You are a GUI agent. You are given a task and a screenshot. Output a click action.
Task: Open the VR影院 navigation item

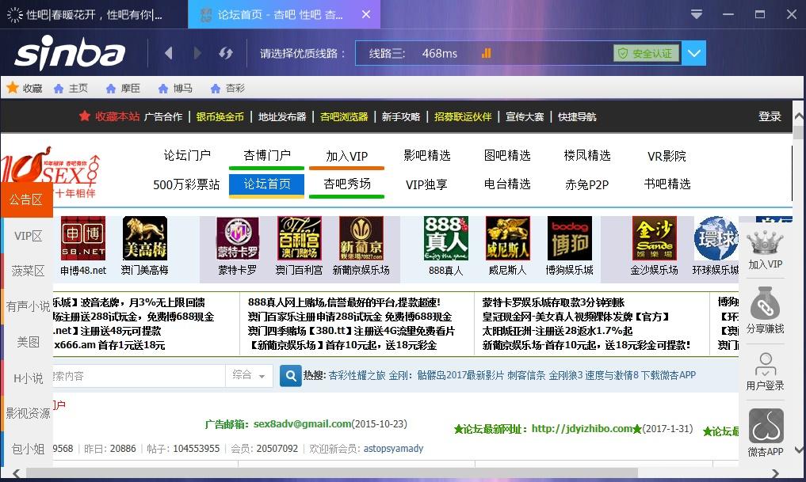[667, 156]
